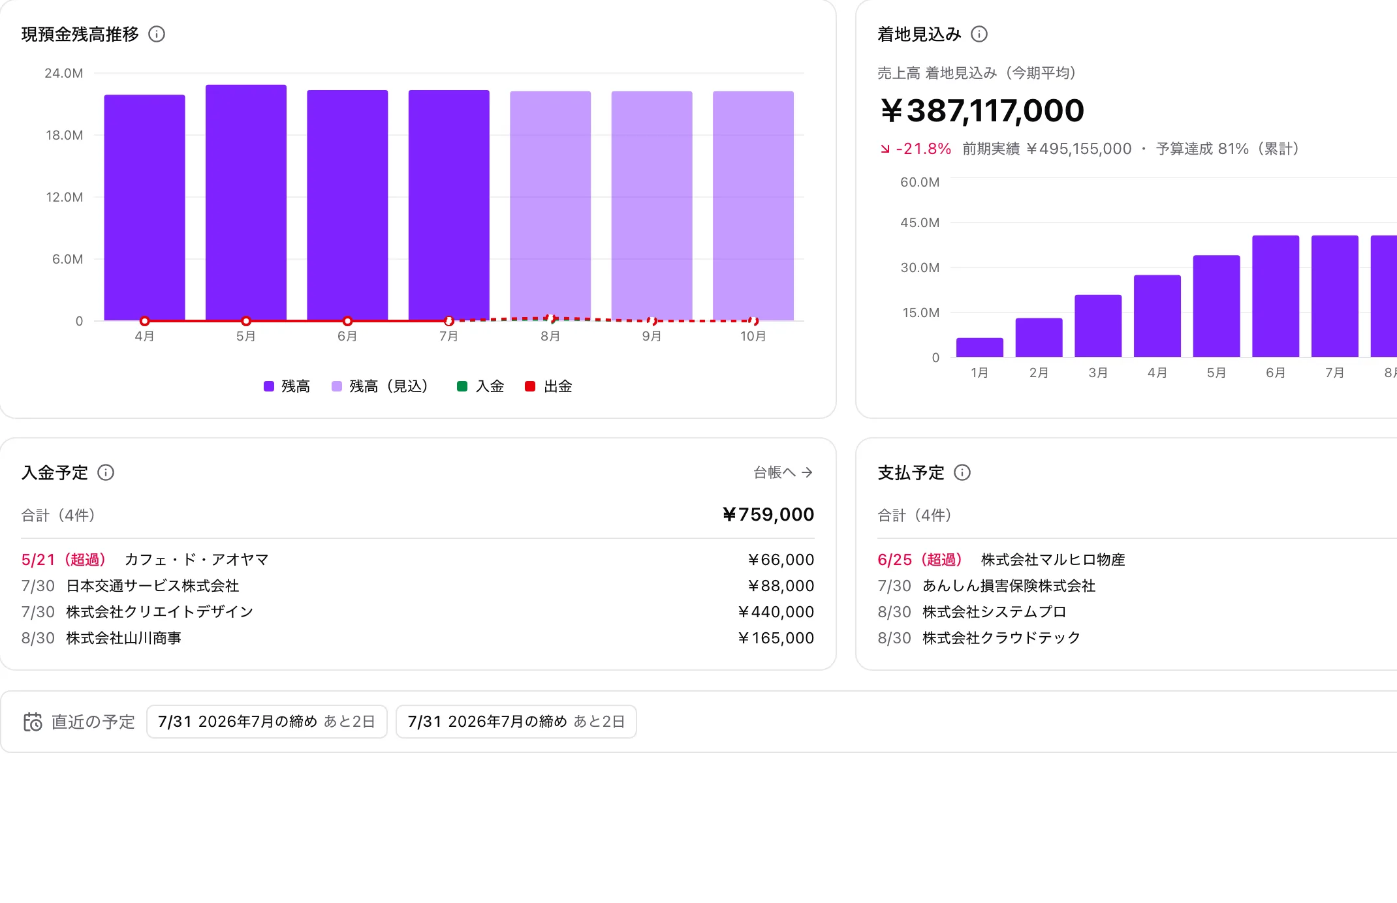Image resolution: width=1397 pixels, height=903 pixels.
Task: Click the calendar clock icon near 直近の予定
Action: pyautogui.click(x=33, y=722)
